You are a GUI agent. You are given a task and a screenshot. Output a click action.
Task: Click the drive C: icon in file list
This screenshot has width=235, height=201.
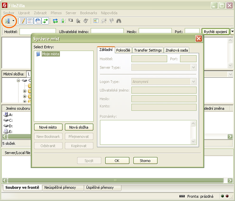click(x=6, y=120)
